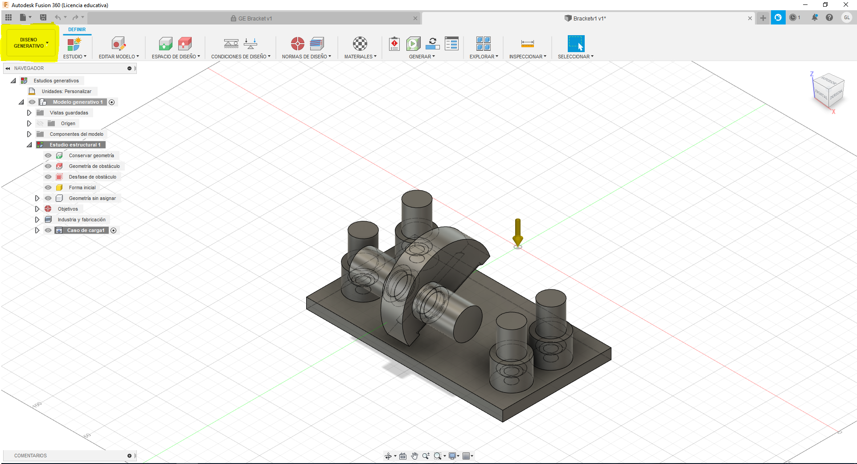Click the Orbit tool in the navigation bar
Viewport: 857px width, 464px height.
[388, 456]
